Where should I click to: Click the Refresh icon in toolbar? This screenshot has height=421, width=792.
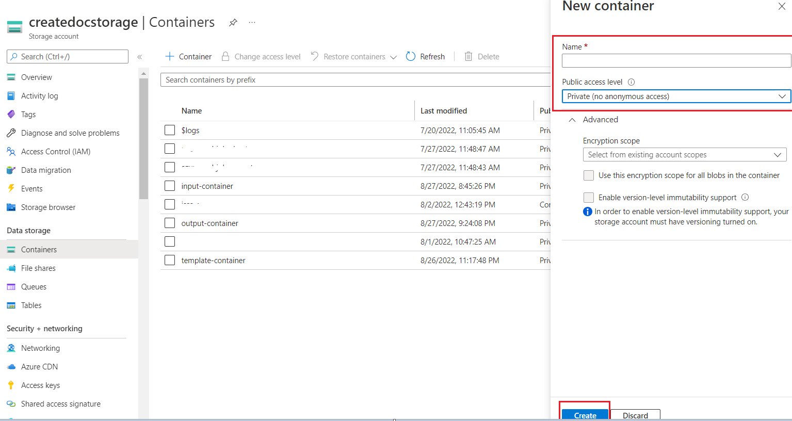[x=411, y=57]
